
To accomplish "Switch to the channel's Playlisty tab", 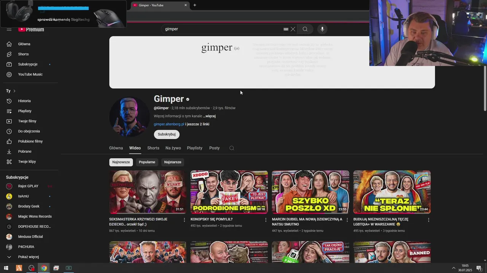I will tap(195, 148).
